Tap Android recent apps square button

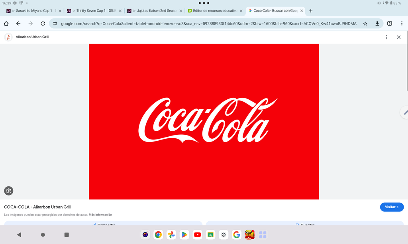pos(67,234)
